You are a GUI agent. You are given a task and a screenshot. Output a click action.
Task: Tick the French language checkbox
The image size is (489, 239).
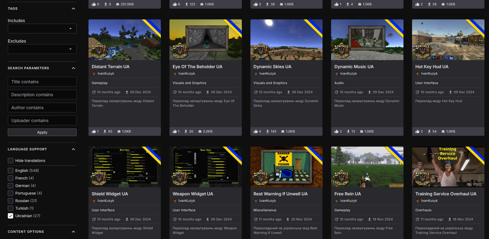(10, 178)
